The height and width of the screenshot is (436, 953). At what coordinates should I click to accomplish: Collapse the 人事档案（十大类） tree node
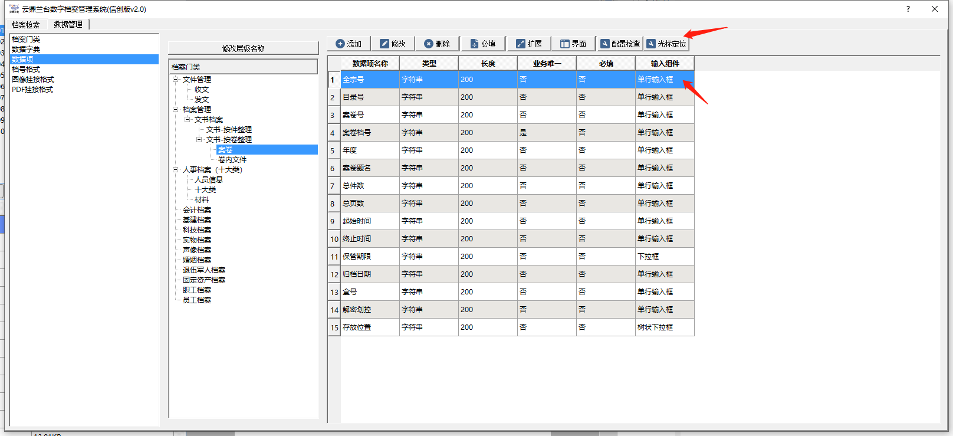(x=175, y=169)
